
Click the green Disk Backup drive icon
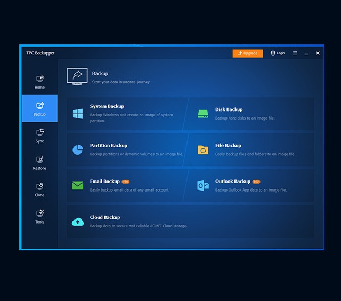(x=203, y=114)
